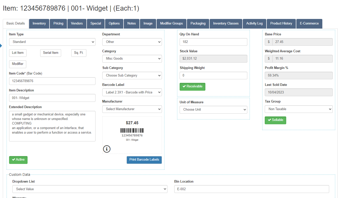This screenshot has width=338, height=198.
Task: Open the Select Manufacturer dropdown
Action: [x=132, y=109]
